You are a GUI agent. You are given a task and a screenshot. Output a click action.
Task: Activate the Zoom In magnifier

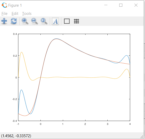(25, 21)
